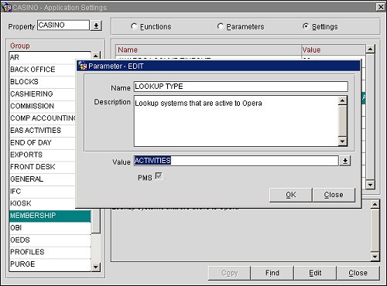The width and height of the screenshot is (387, 286).
Task: Select GENERAL group
Action: pyautogui.click(x=43, y=179)
